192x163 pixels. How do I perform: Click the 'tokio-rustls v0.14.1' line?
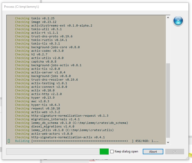(x=41, y=40)
